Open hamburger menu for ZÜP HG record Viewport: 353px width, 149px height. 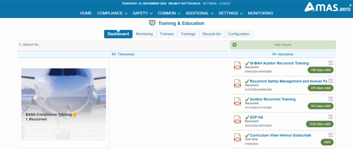[x=331, y=117]
